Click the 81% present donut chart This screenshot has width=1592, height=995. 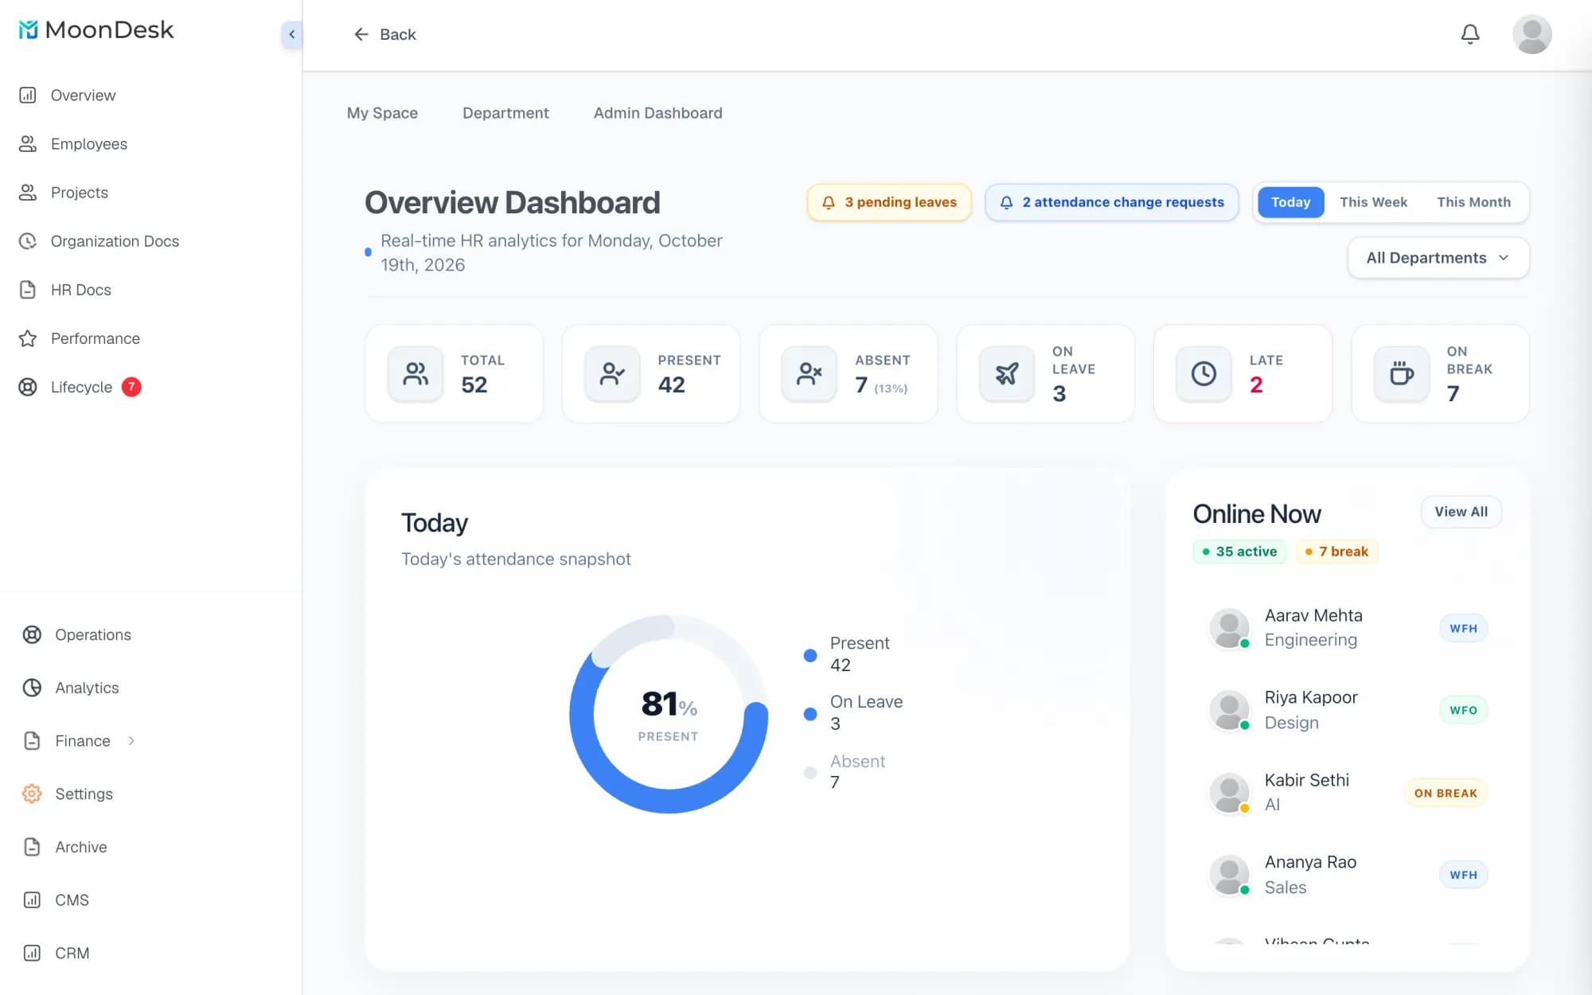[669, 714]
